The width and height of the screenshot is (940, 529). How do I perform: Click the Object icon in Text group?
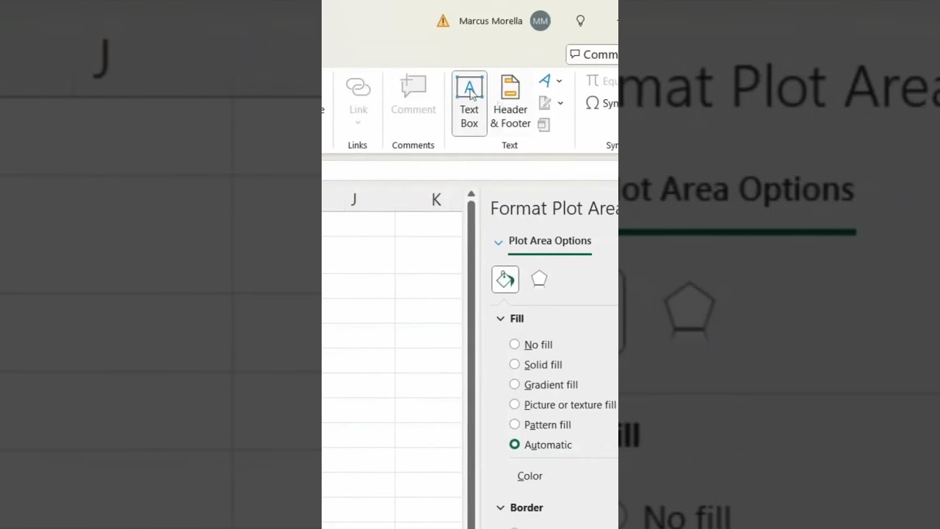(x=543, y=125)
